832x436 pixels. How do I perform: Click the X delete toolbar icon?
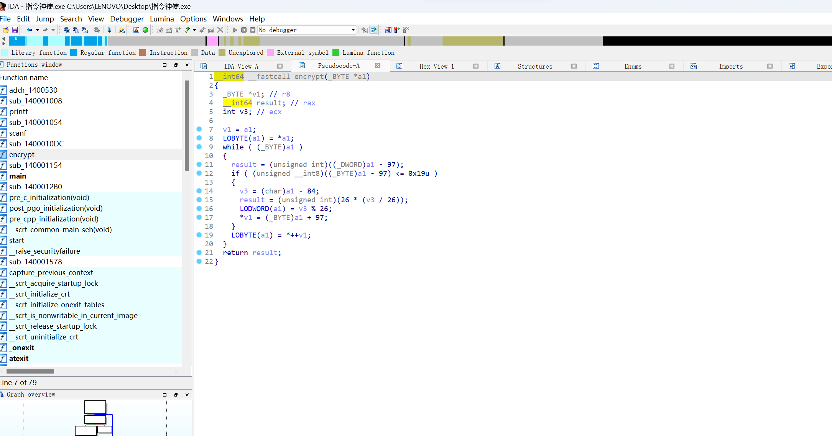tap(220, 30)
